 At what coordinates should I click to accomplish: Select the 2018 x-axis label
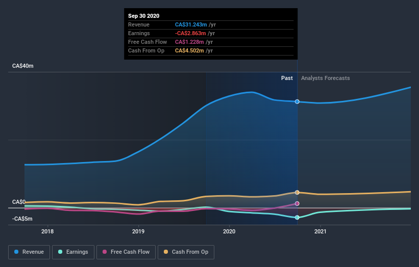click(x=47, y=231)
